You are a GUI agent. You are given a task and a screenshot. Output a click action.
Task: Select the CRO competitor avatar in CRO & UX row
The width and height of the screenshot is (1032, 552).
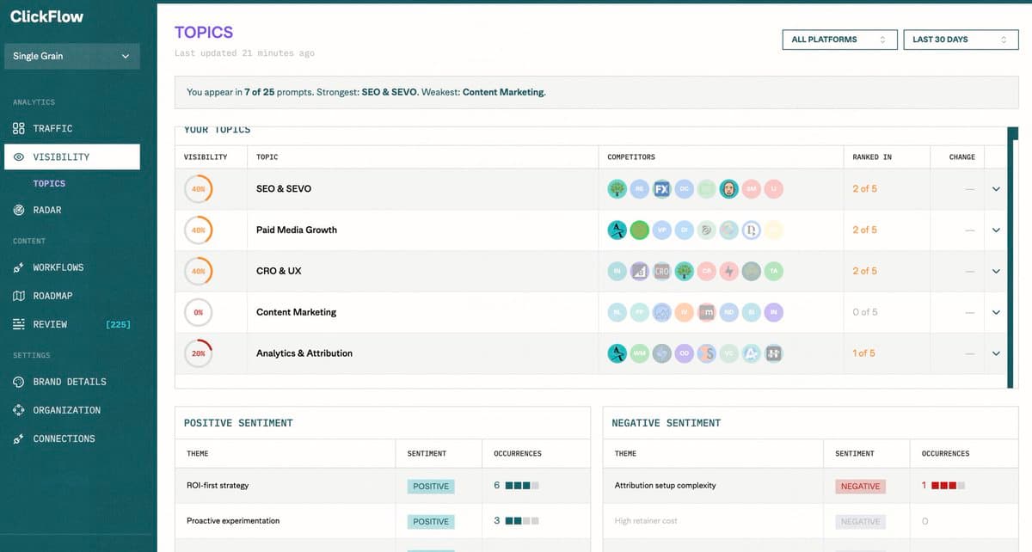(x=661, y=271)
